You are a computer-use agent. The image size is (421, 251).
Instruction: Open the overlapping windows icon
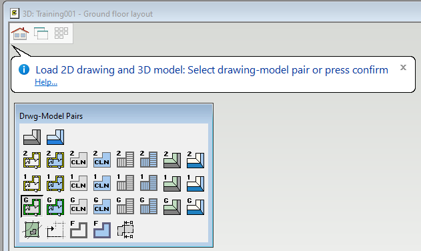[x=41, y=33]
